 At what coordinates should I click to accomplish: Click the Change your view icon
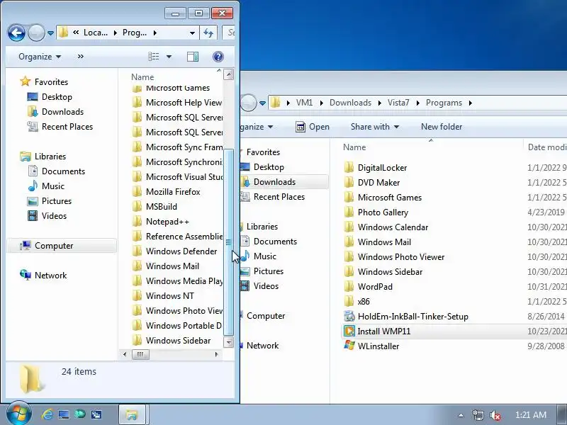tap(154, 57)
